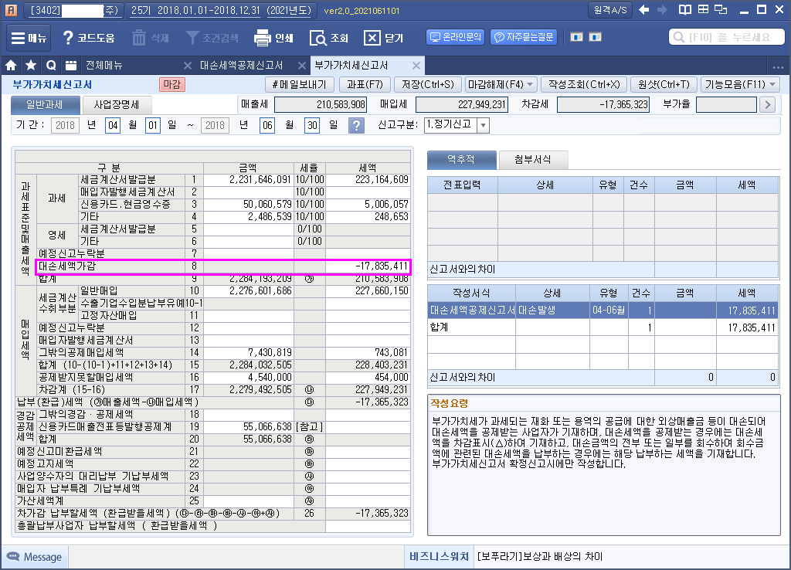The width and height of the screenshot is (791, 570).
Task: Click the 인쇄 printer icon
Action: (x=263, y=38)
